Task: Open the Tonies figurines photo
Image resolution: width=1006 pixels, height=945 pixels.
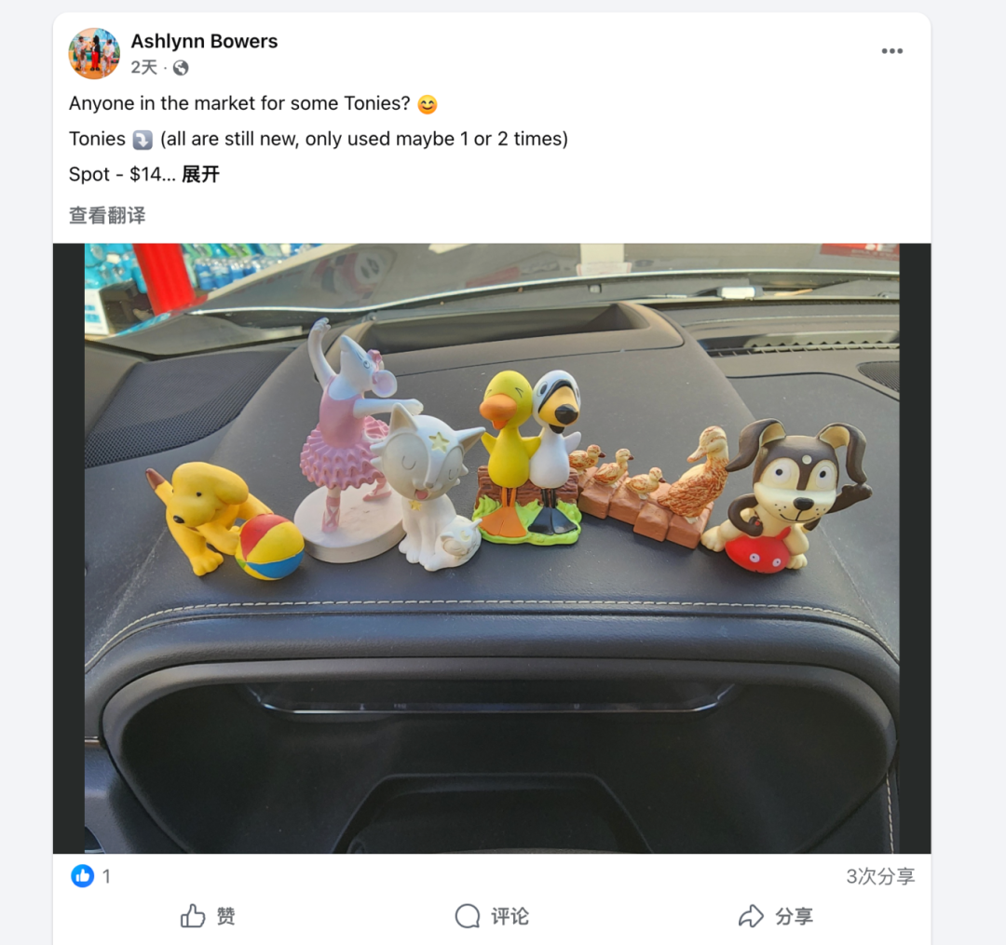Action: click(x=492, y=548)
